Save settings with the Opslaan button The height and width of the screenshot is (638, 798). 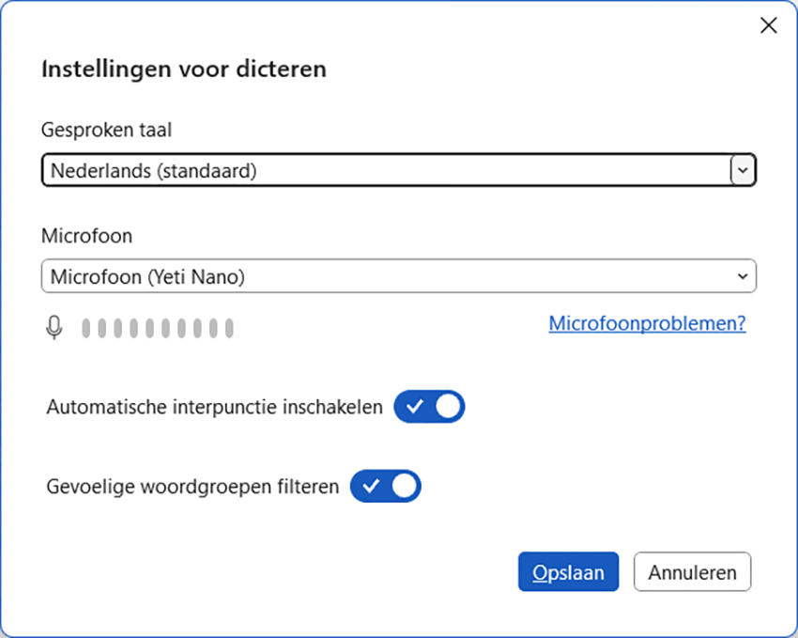pos(568,571)
